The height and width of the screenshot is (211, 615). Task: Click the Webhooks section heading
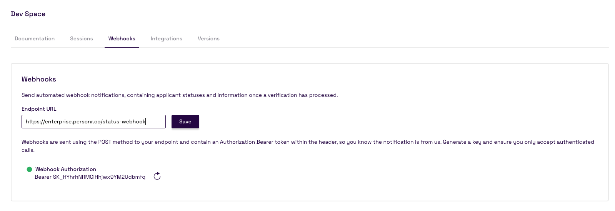point(39,79)
